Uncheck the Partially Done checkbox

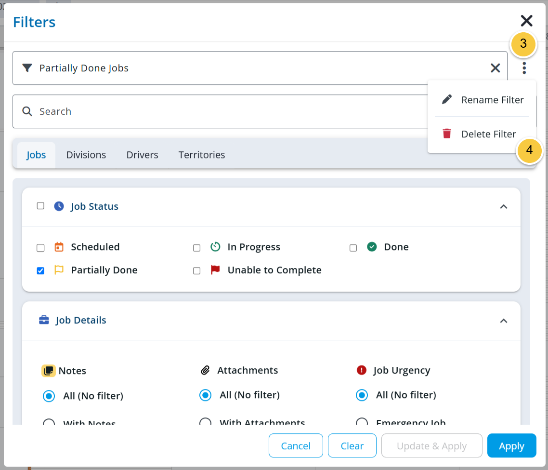(x=40, y=270)
